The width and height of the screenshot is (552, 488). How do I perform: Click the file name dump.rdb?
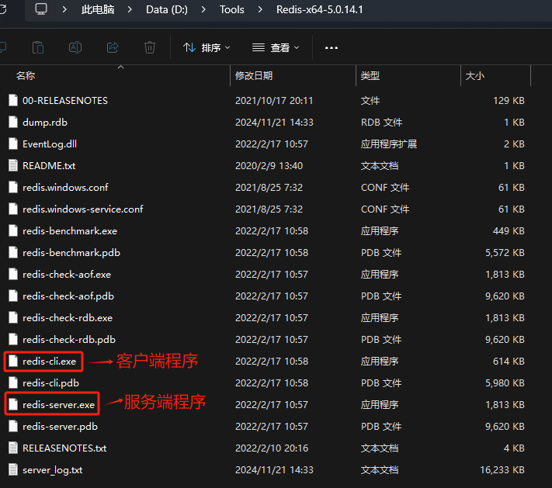tap(45, 123)
